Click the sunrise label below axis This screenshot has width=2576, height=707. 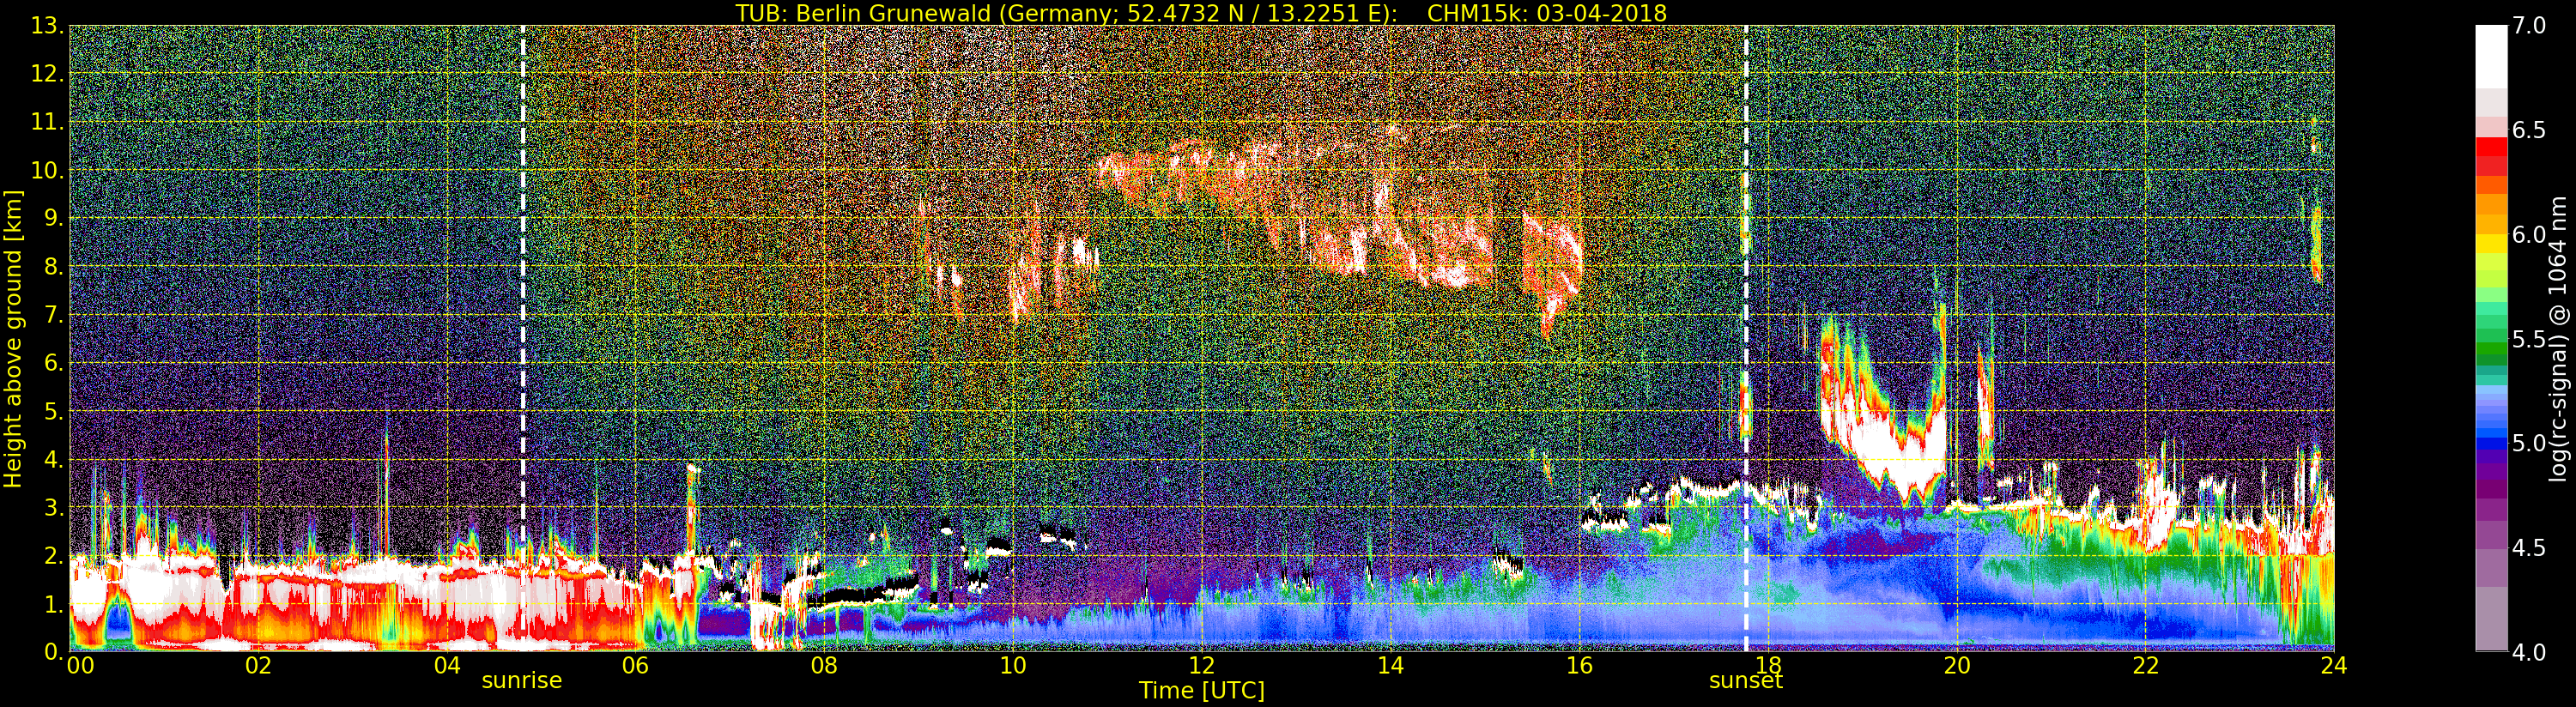coord(522,681)
